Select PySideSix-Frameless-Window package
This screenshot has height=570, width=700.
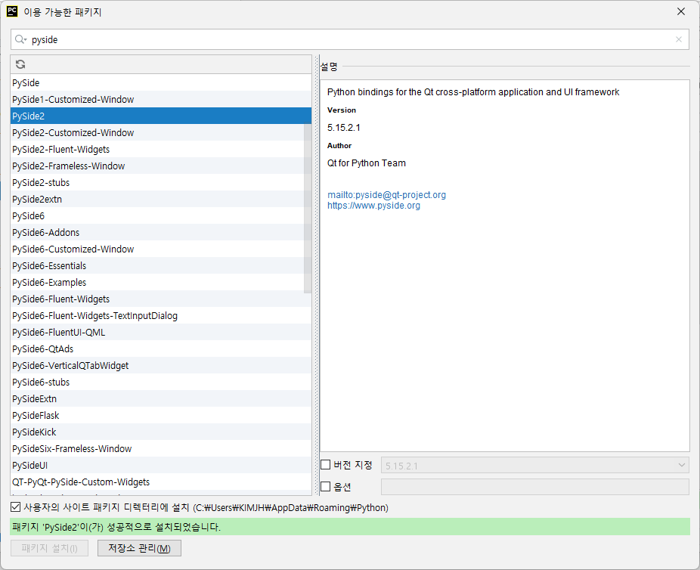tap(161, 448)
